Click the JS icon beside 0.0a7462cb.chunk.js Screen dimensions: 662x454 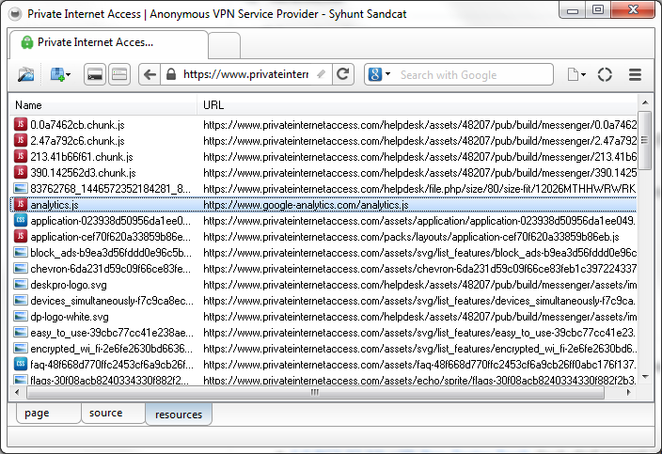pyautogui.click(x=21, y=124)
